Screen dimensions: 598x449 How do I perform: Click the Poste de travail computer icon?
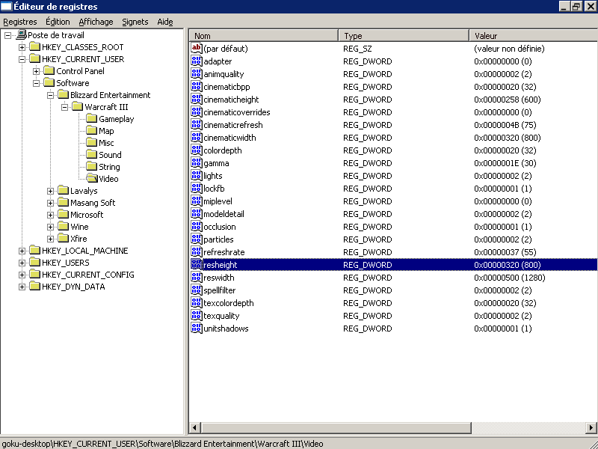point(21,35)
